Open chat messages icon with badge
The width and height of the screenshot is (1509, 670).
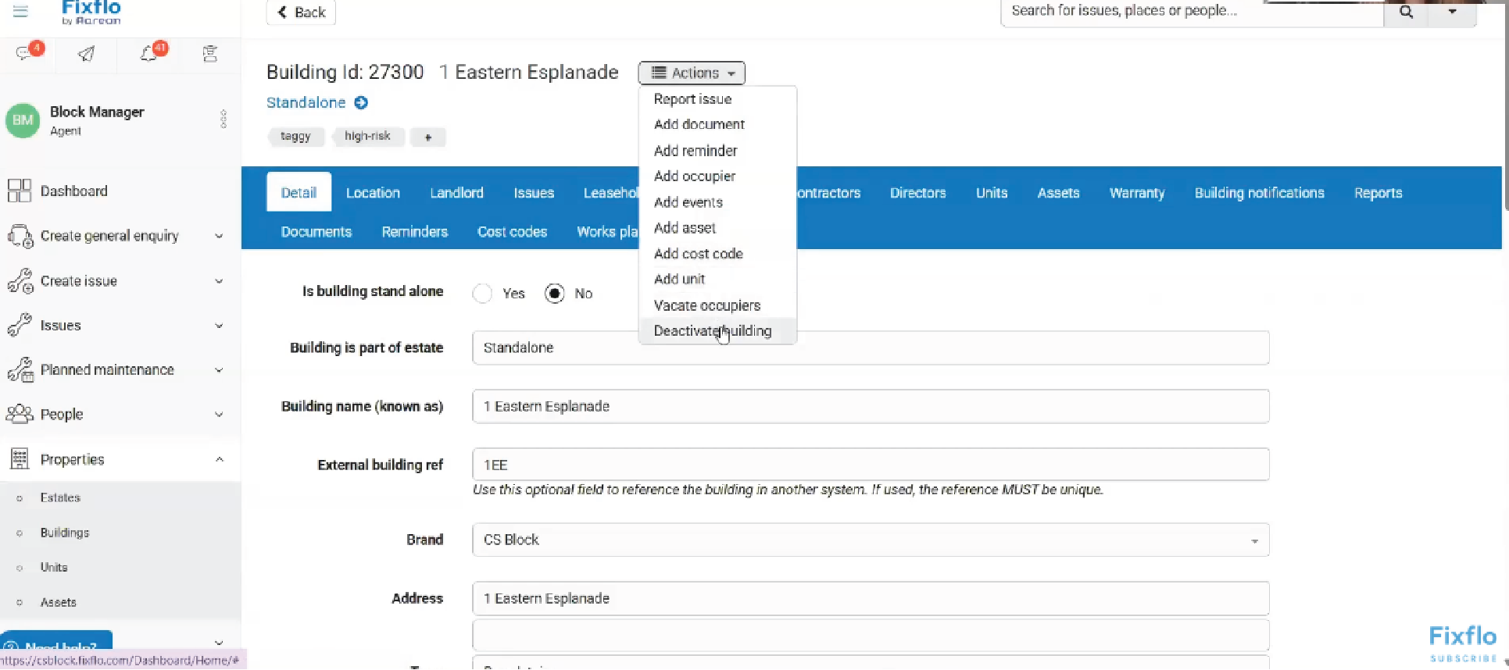coord(26,53)
